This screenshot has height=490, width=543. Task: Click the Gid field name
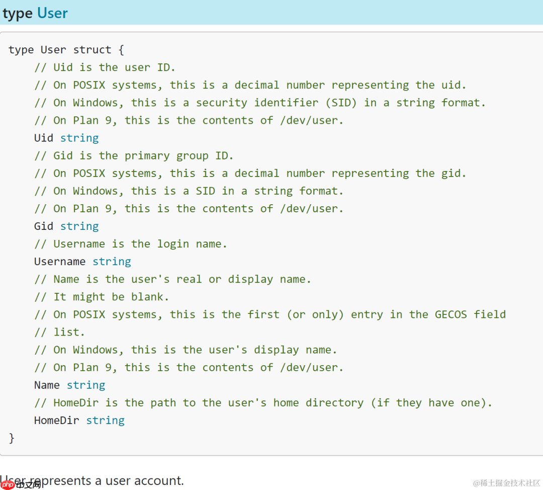[x=44, y=226]
